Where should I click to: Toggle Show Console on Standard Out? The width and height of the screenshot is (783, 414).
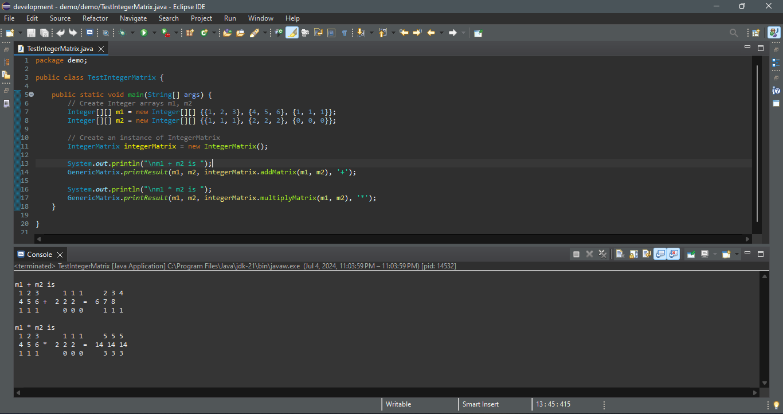point(659,254)
